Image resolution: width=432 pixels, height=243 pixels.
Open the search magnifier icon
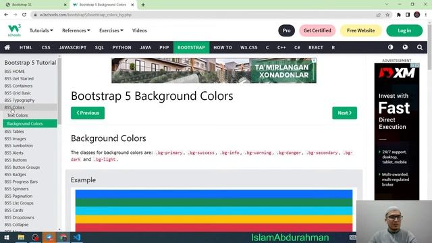click(420, 47)
